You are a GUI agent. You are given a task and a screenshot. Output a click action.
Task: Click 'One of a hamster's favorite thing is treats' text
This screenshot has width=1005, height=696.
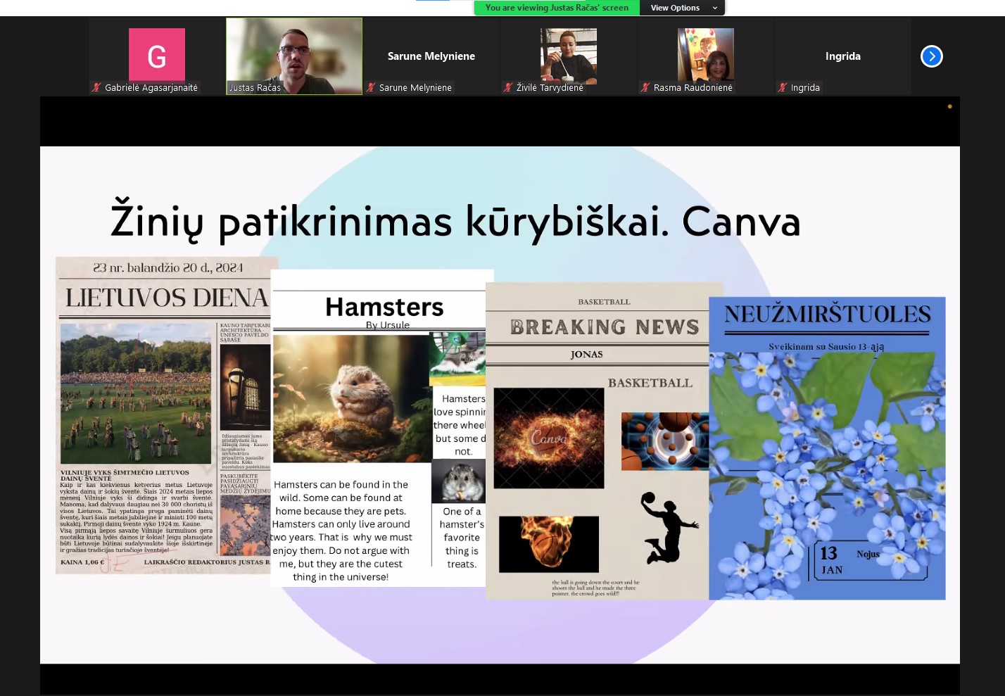point(462,538)
